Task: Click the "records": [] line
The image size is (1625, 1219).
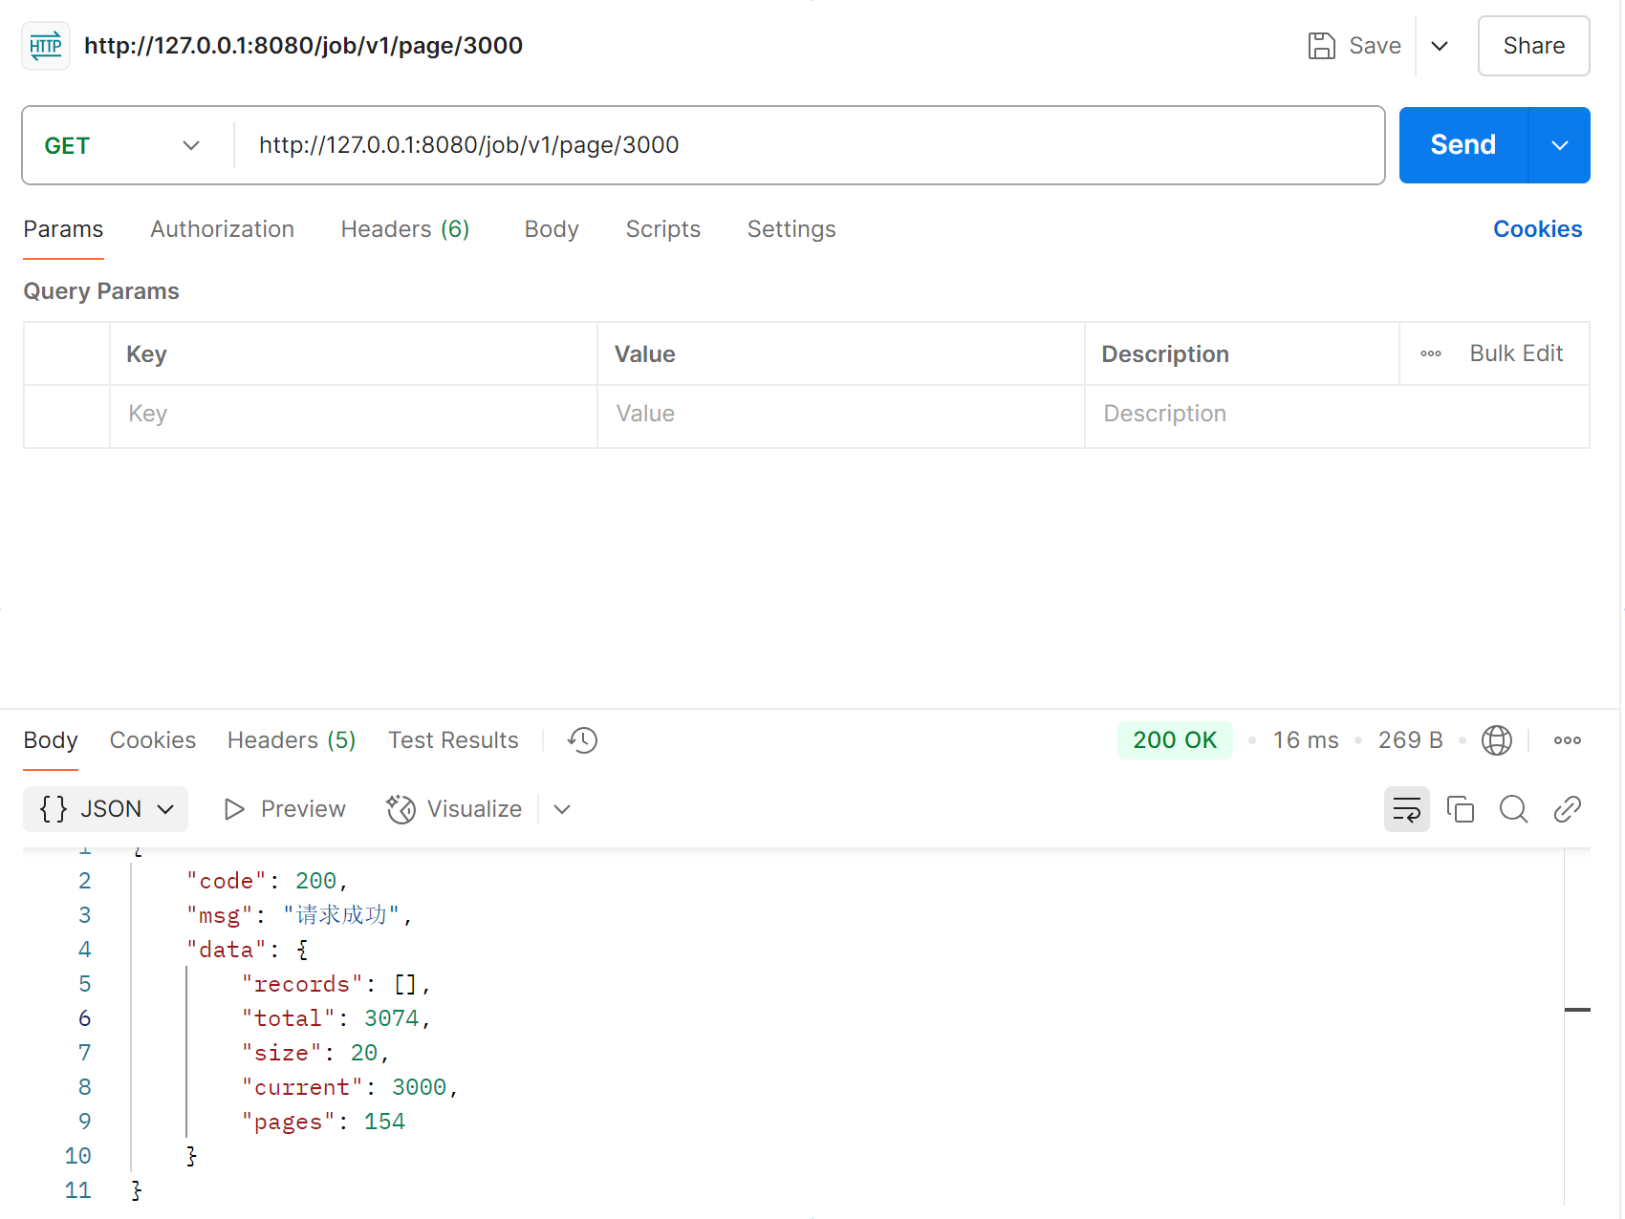Action: (x=336, y=984)
